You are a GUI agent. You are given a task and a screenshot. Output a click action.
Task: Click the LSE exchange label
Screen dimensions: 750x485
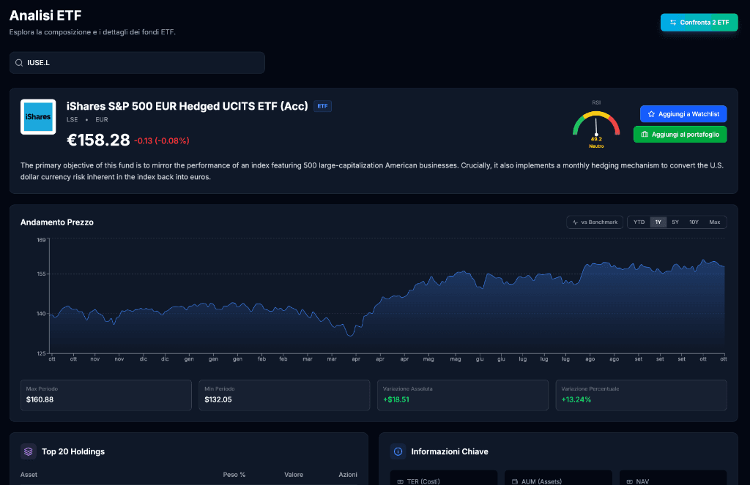pos(73,119)
